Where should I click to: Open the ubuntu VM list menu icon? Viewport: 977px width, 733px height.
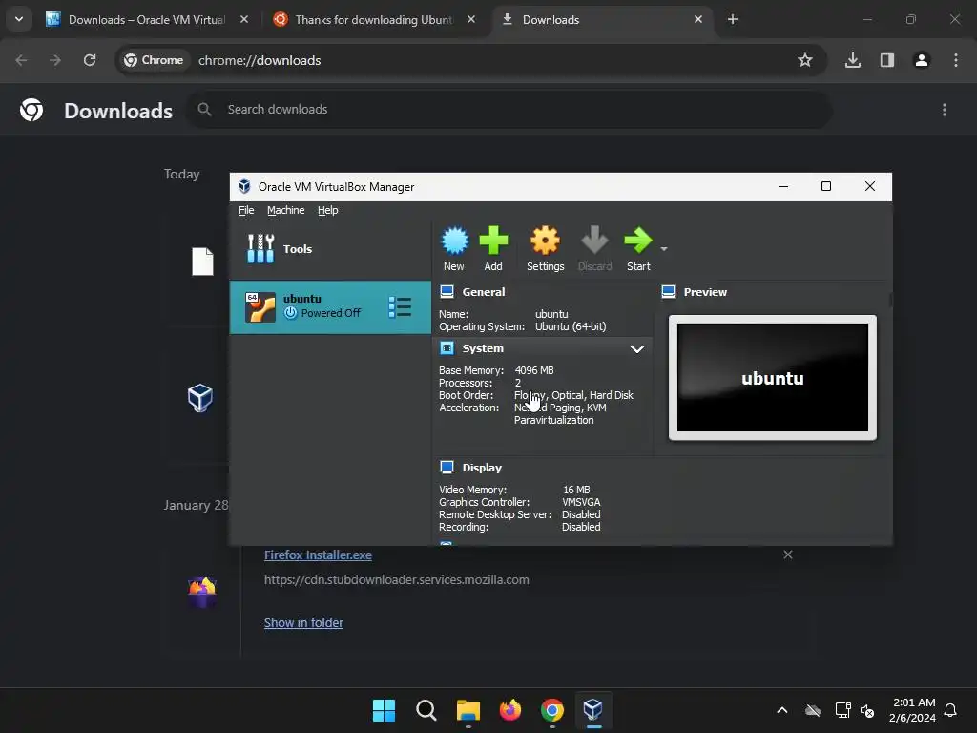pos(400,306)
